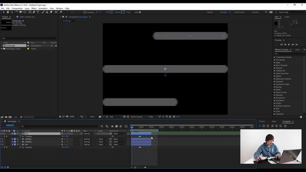This screenshot has width=306, height=172.
Task: Open the Window menu
Action: pyautogui.click(x=59, y=9)
